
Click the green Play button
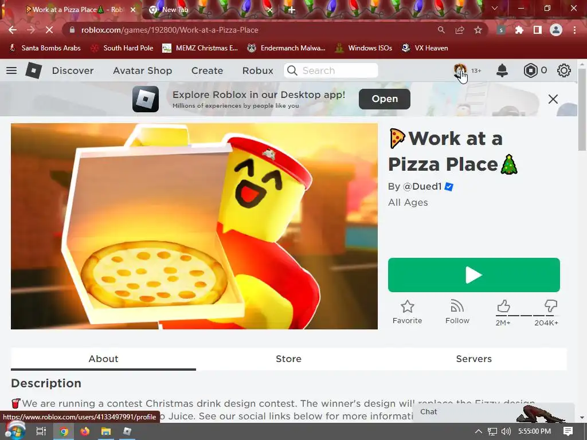point(474,275)
